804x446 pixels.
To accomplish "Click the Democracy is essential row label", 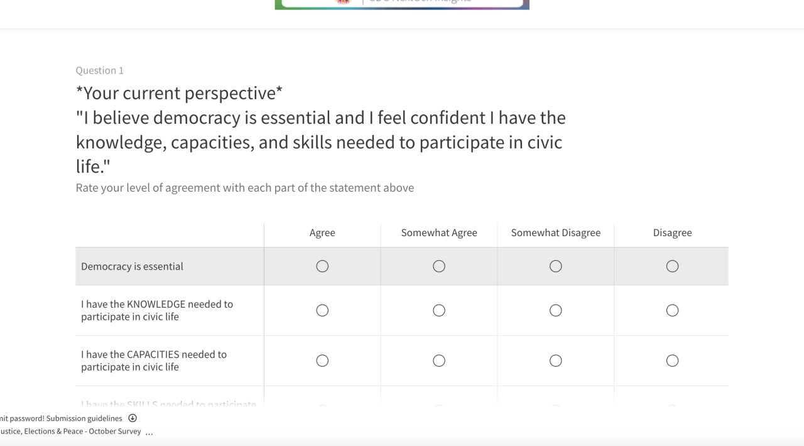I will point(132,266).
